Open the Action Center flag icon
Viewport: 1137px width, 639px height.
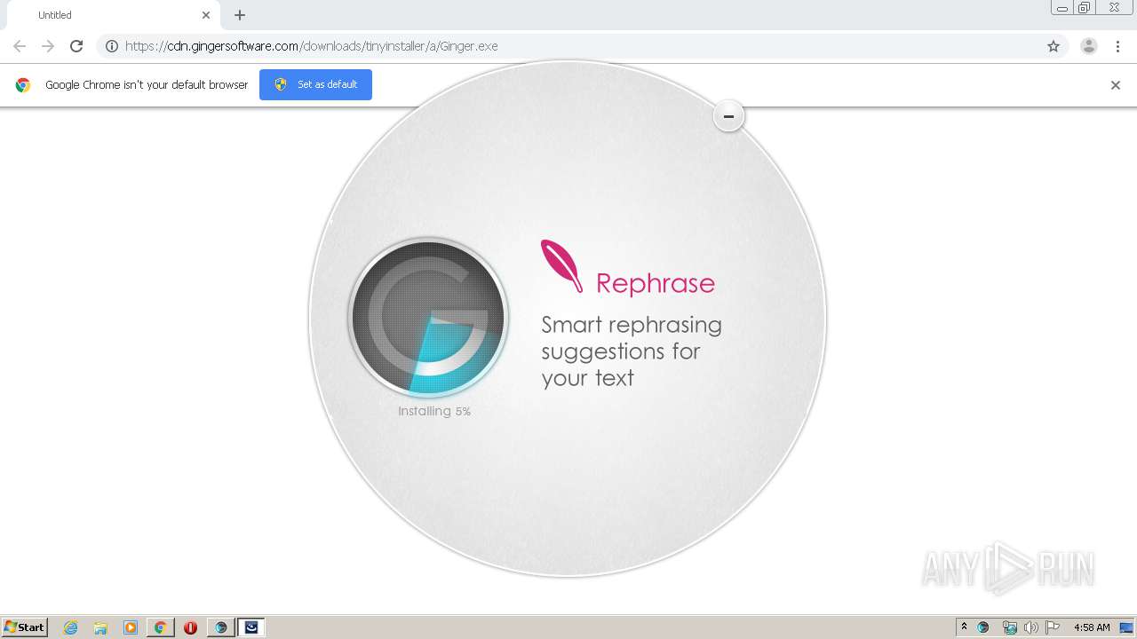click(1053, 627)
